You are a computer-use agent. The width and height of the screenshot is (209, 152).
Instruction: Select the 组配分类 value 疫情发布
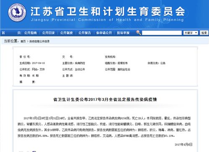[123, 63]
